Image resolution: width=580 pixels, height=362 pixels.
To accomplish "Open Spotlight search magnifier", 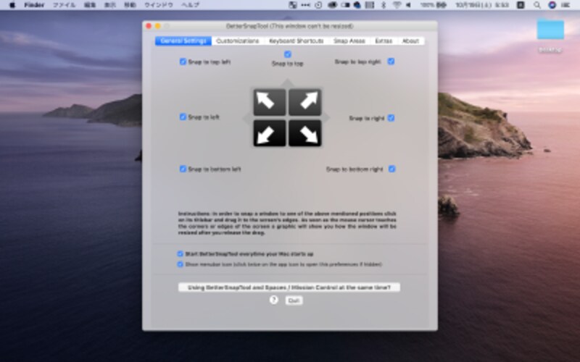I will tap(537, 5).
